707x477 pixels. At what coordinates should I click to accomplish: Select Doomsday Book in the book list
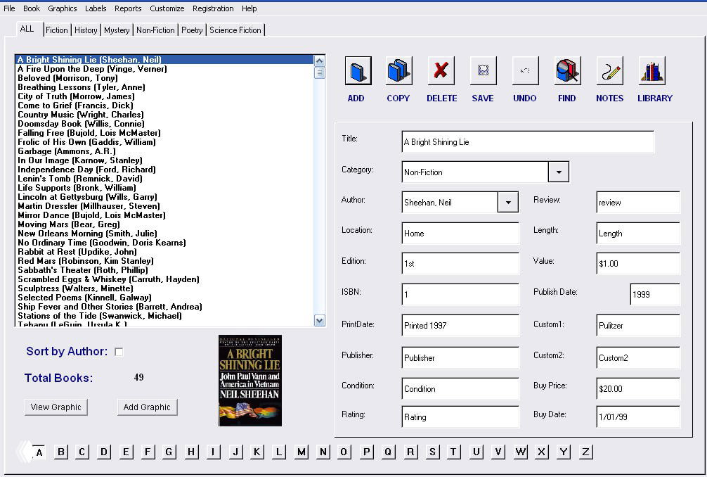pos(81,124)
